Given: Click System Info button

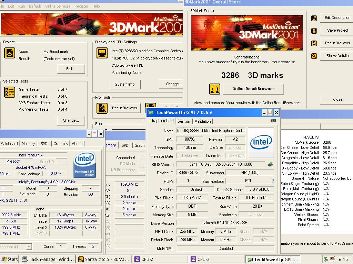Looking at the screenshot, I should click(x=125, y=85).
